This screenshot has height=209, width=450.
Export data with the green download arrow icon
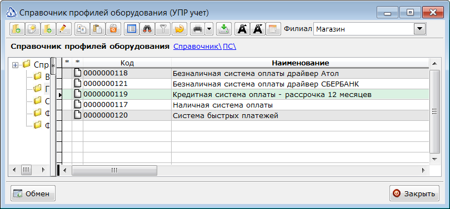[x=224, y=29]
